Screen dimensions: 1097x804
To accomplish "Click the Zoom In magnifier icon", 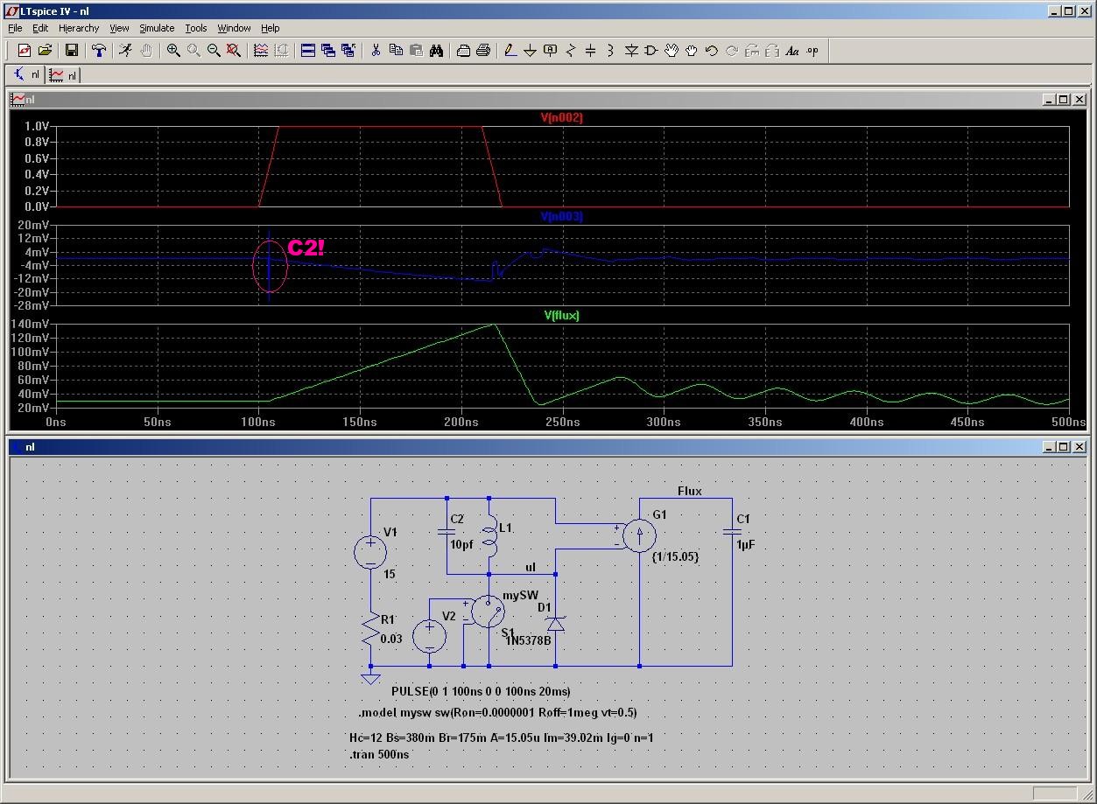I will click(x=173, y=51).
